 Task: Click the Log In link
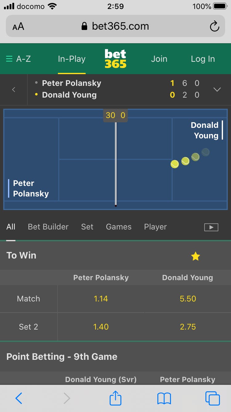pos(203,59)
